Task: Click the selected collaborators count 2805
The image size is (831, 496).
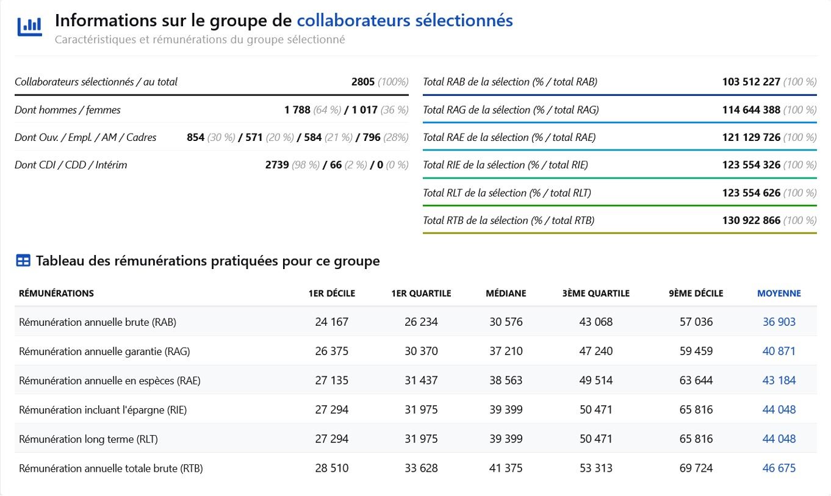Action: 363,82
